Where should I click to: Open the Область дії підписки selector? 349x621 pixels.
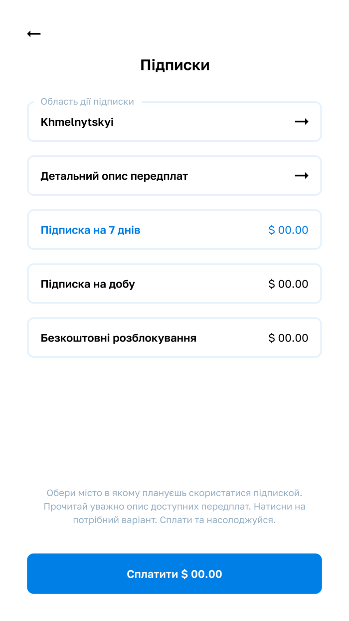(174, 121)
